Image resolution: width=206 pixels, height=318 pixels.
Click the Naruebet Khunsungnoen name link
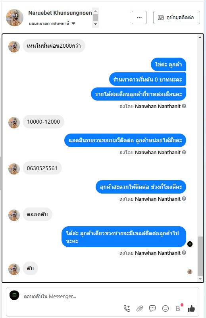tap(60, 13)
